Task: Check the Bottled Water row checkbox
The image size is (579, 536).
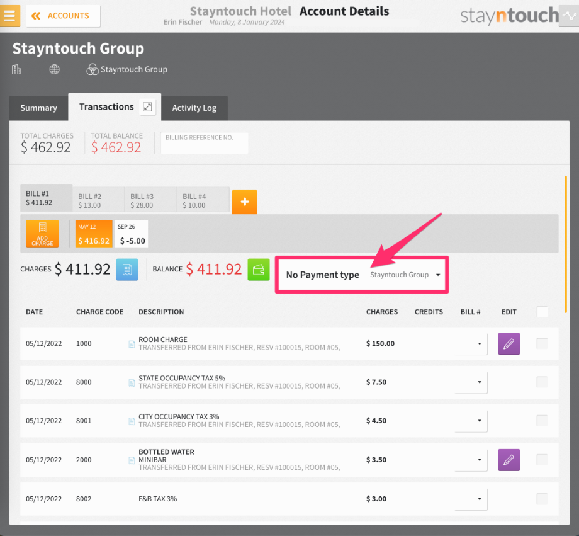Action: coord(542,460)
